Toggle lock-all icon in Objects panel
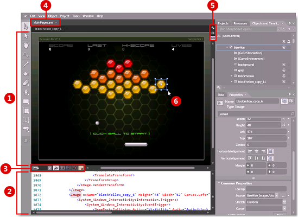 (x=289, y=42)
